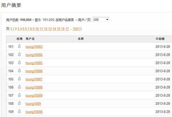Open user tsung10087 profile link
This screenshot has height=117, width=172.
point(34,79)
